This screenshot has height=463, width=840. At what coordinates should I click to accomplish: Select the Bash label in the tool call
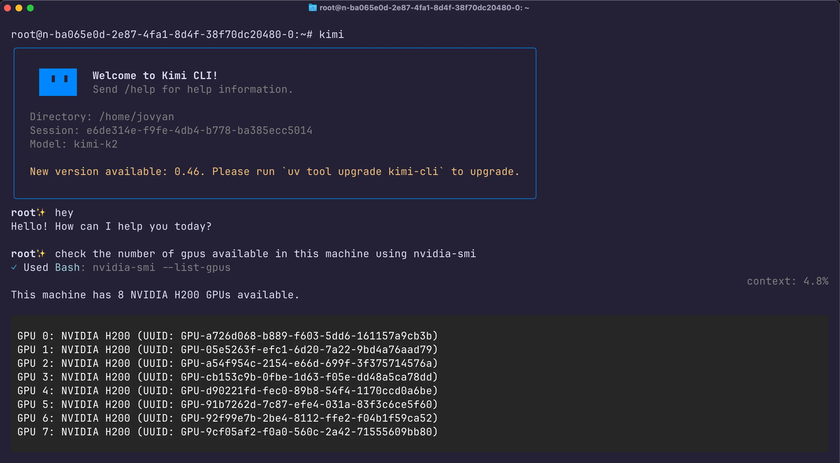click(67, 267)
